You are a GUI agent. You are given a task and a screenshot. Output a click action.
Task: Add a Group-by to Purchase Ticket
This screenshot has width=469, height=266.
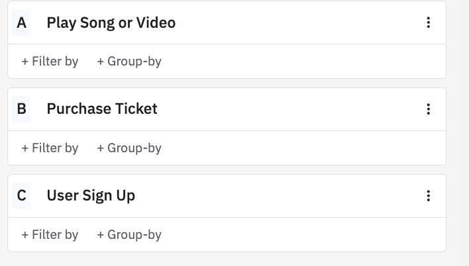[x=129, y=148]
